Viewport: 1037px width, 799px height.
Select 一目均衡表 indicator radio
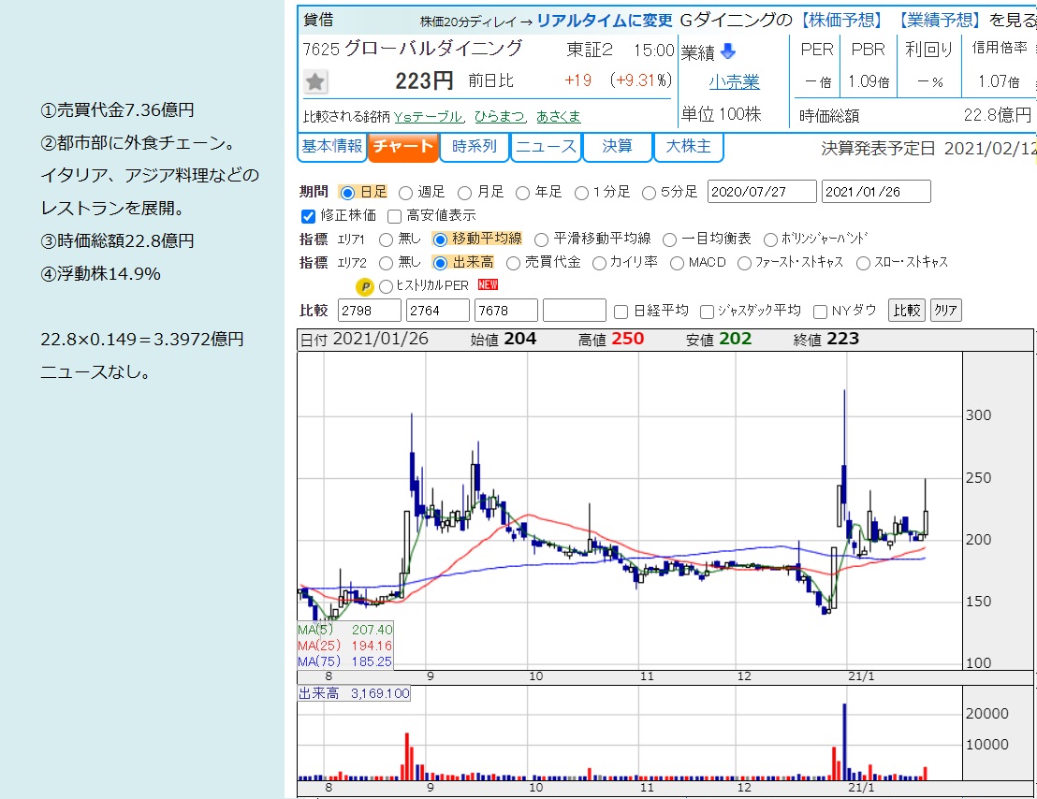click(x=669, y=240)
